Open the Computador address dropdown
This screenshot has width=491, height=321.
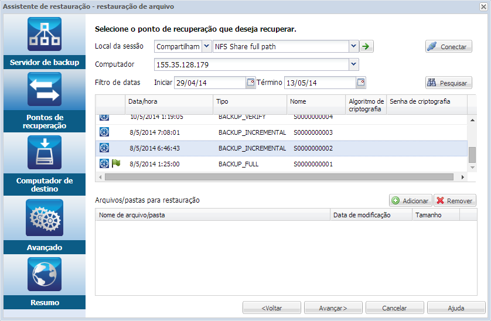353,64
